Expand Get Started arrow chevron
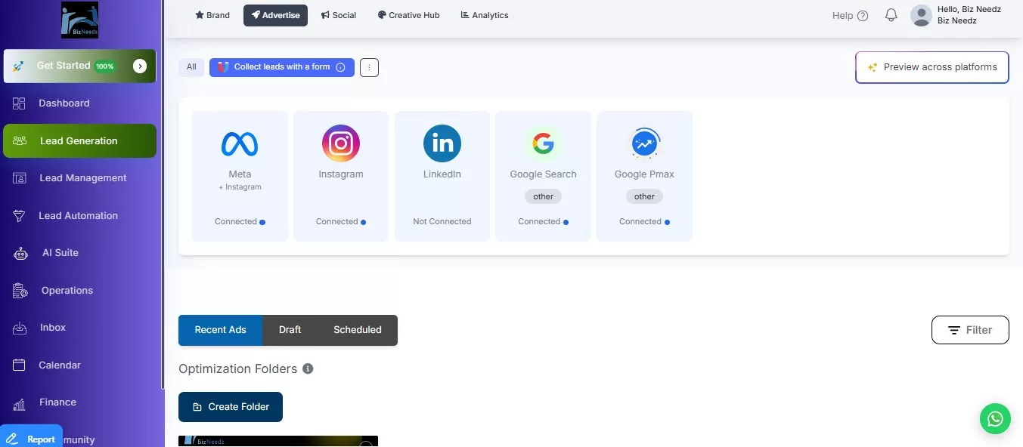1023x447 pixels. tap(140, 66)
